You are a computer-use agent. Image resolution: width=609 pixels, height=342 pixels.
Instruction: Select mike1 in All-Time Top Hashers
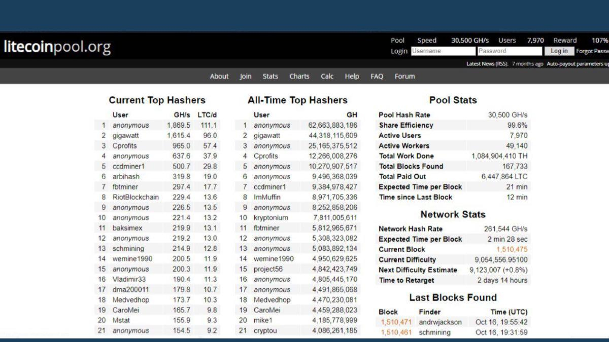click(263, 320)
